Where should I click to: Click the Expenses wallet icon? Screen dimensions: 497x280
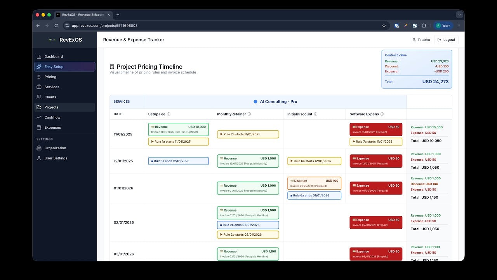39,127
